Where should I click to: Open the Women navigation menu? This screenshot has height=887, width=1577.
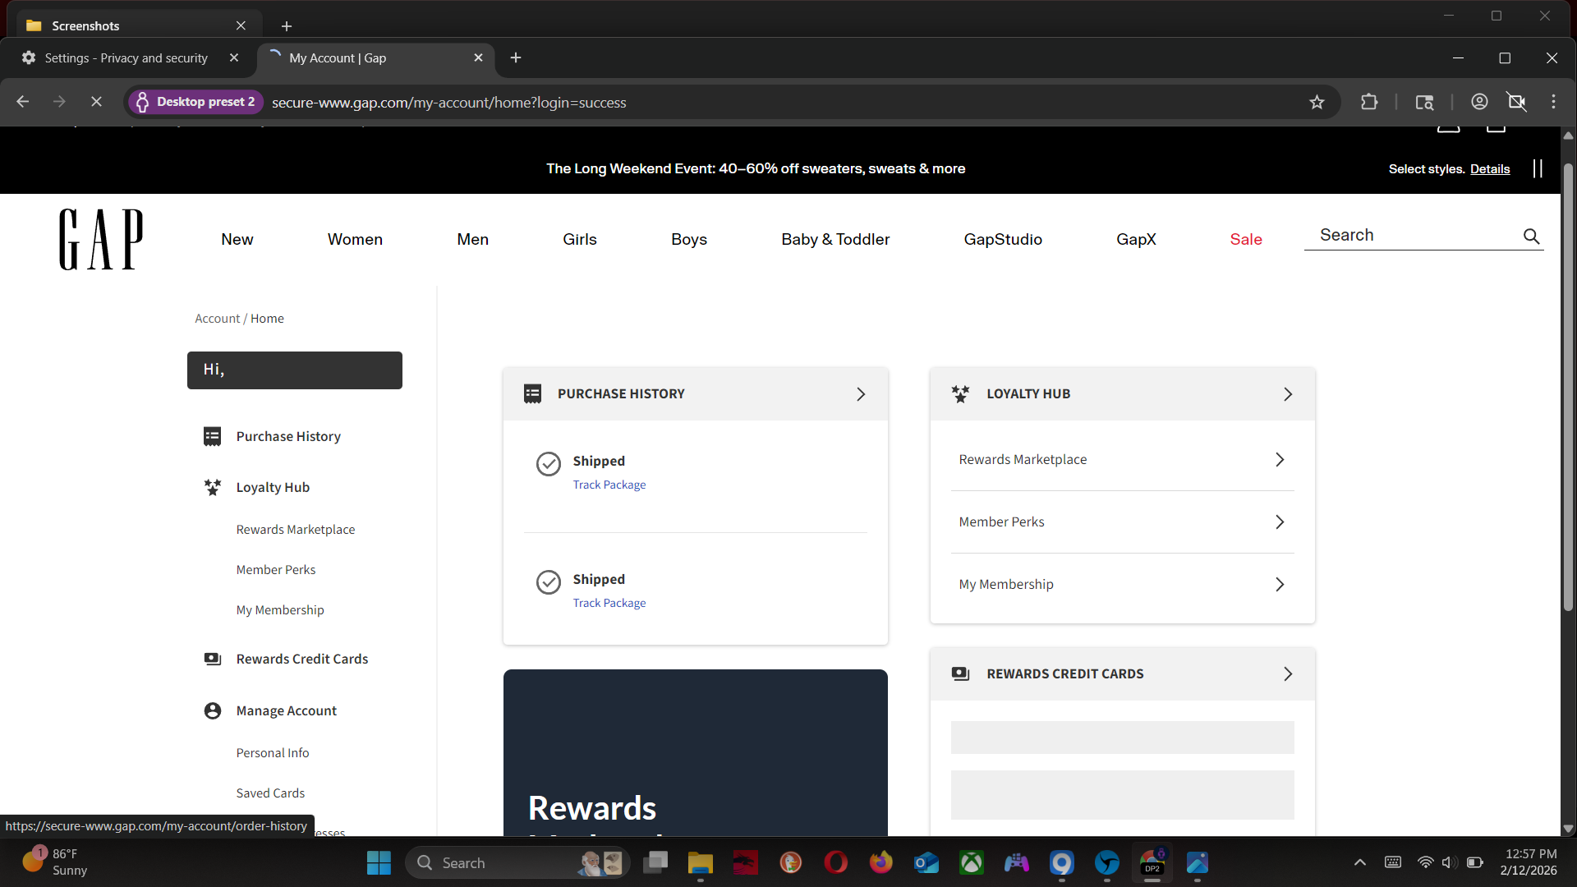click(x=355, y=239)
